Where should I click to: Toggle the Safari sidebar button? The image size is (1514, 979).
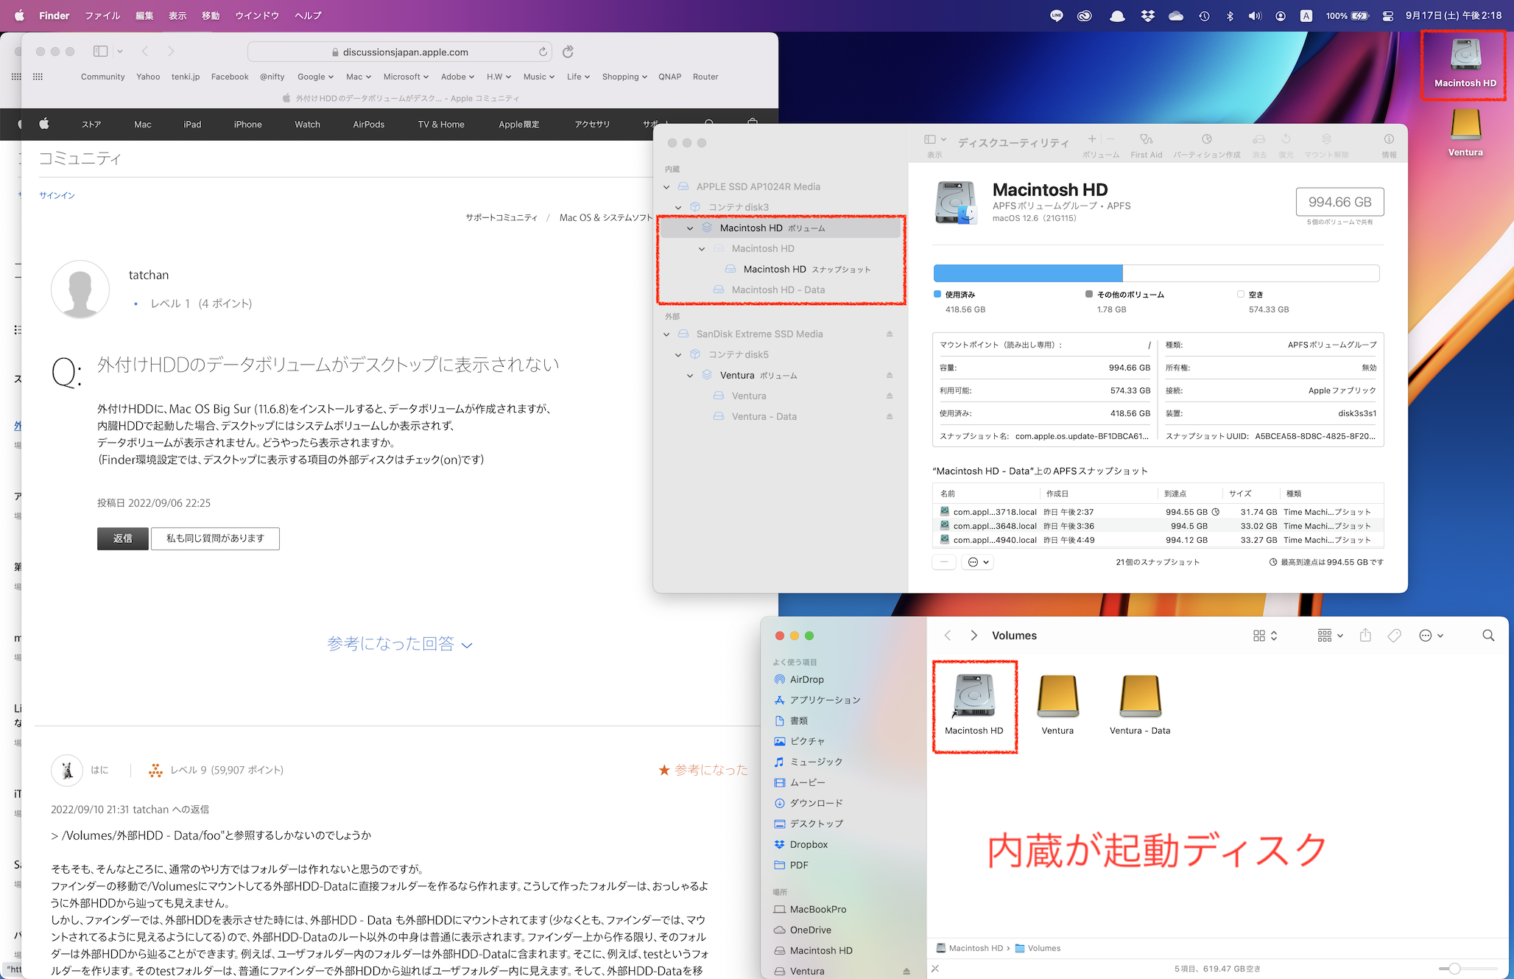click(x=101, y=52)
